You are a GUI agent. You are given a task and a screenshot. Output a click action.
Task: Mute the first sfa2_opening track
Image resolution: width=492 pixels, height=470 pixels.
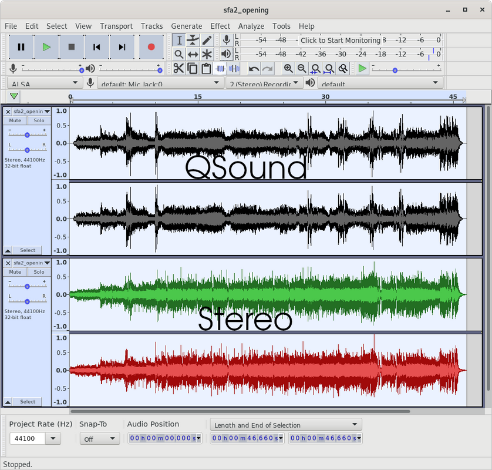(x=15, y=120)
